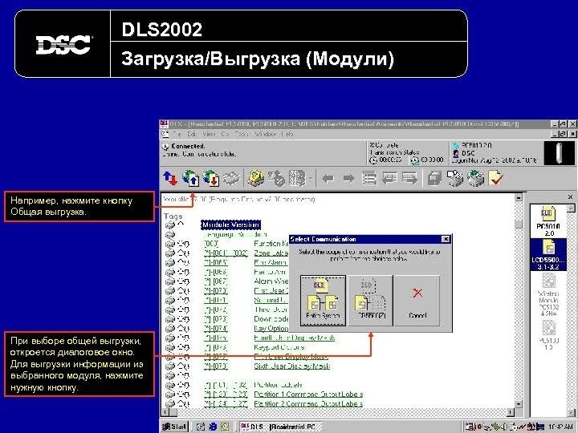Close the module side panel with its X

click(570, 197)
